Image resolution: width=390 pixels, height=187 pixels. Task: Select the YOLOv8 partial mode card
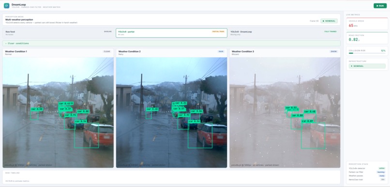(x=171, y=33)
